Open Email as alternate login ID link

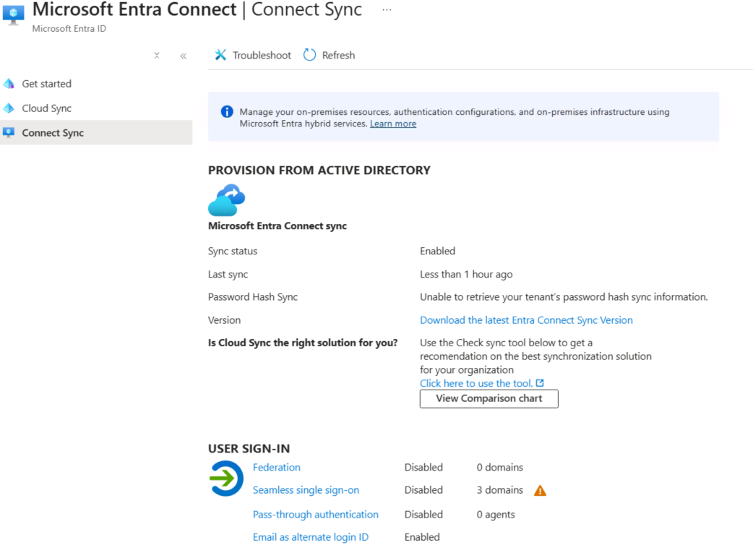[x=311, y=537]
